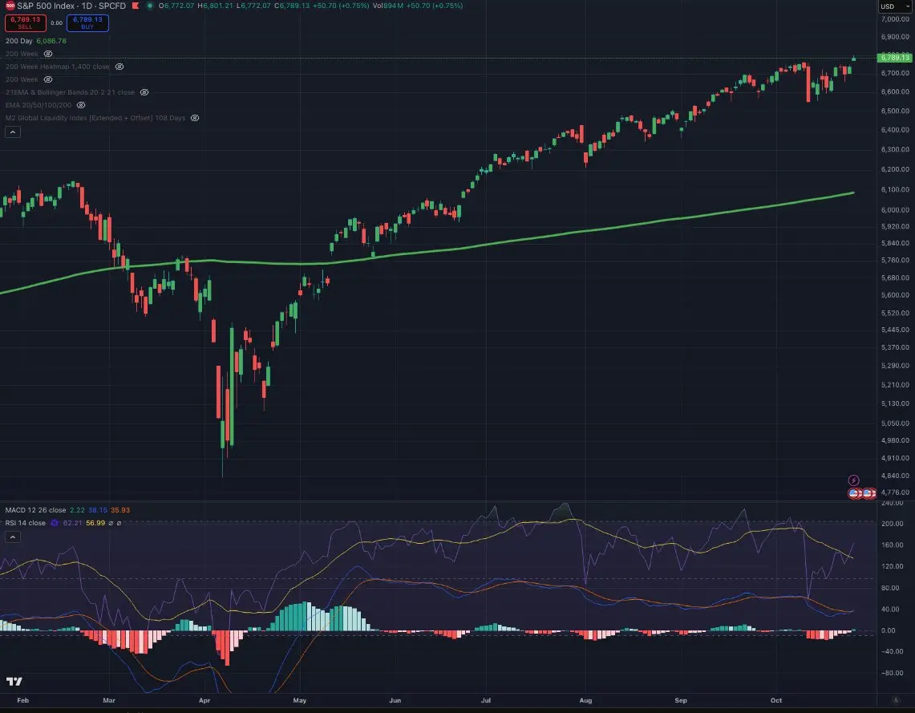
Task: Click the Vol 894 M readout
Action: [x=388, y=6]
